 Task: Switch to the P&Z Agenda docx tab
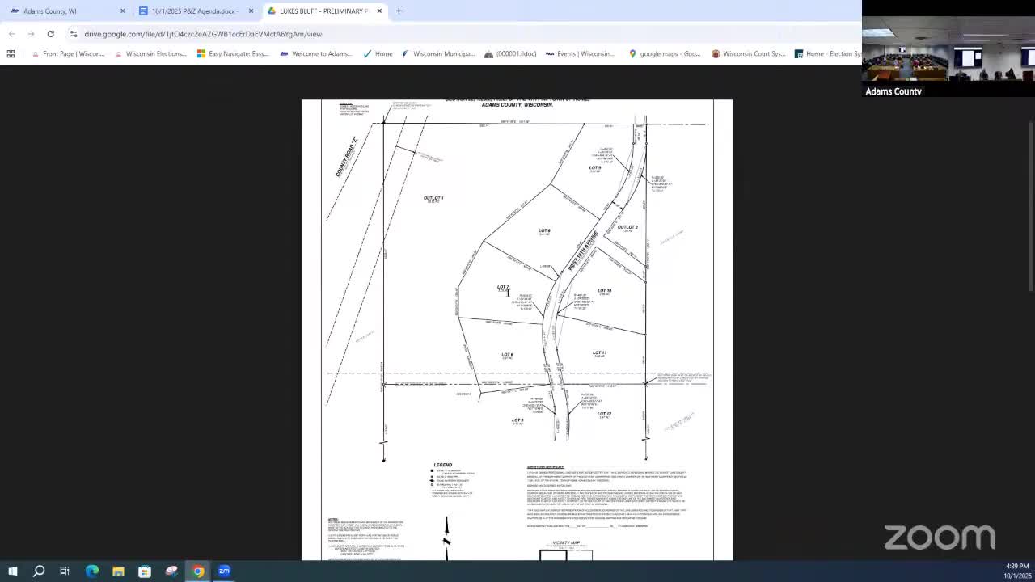tap(194, 11)
